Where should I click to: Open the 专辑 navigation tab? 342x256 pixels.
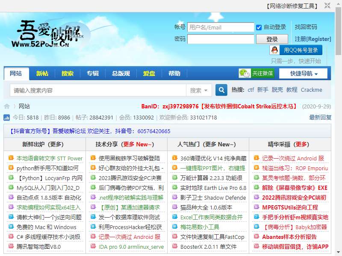(93, 73)
